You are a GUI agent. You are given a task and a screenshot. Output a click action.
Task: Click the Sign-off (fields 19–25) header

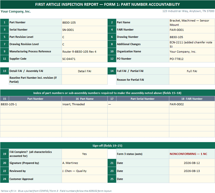(107, 146)
